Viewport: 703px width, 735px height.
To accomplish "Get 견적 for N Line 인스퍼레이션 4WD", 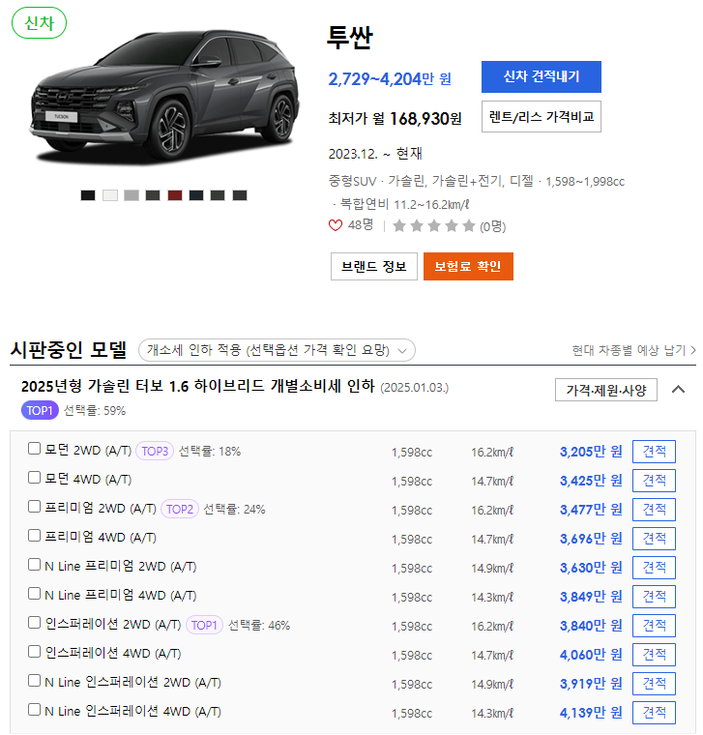I will click(x=654, y=713).
